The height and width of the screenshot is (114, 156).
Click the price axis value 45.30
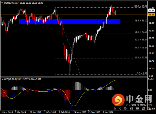coord(151,31)
